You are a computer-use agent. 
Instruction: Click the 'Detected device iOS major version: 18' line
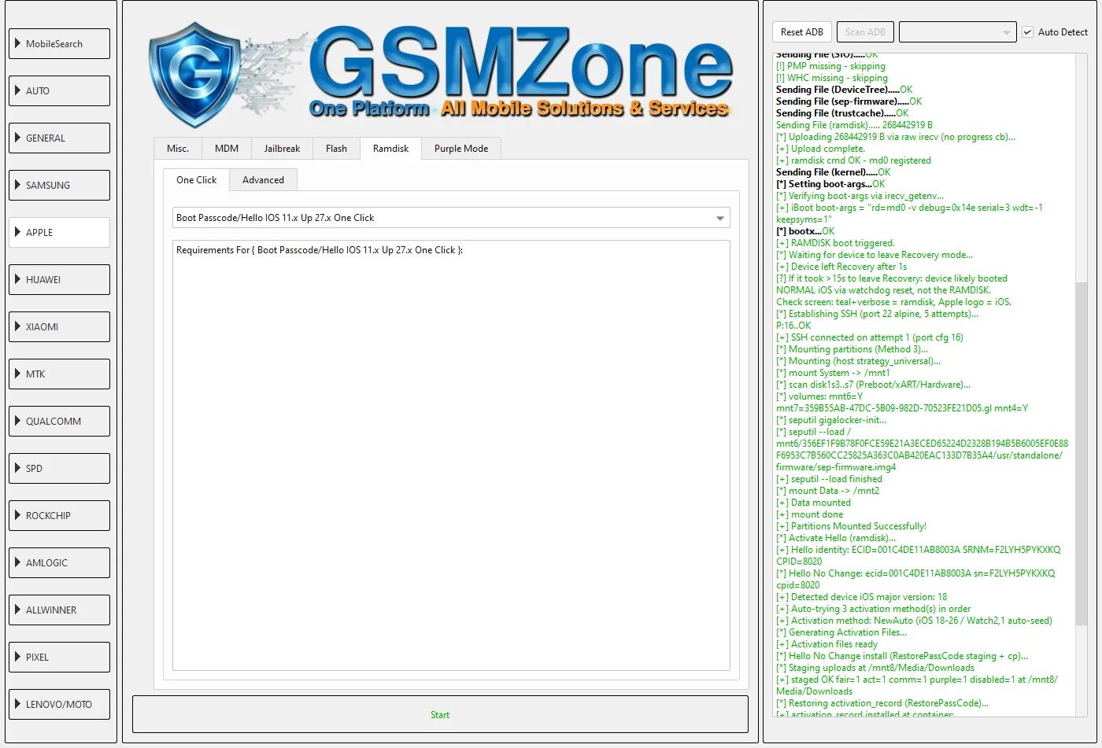pyautogui.click(x=861, y=597)
